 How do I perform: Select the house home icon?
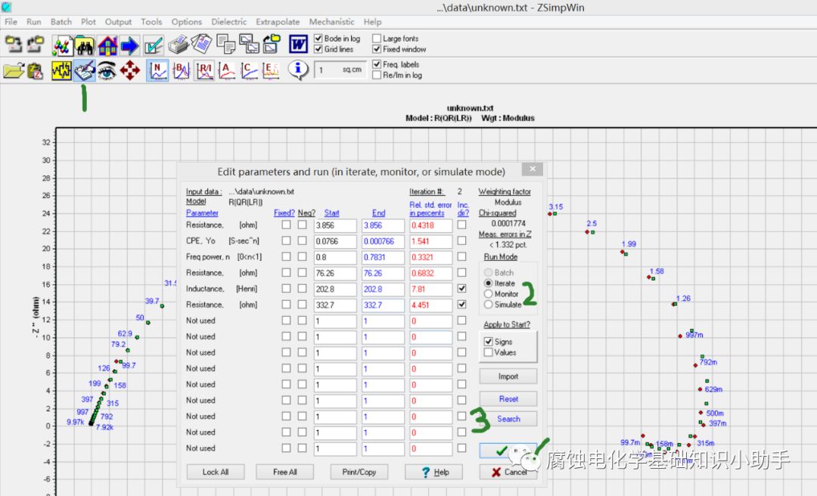[x=107, y=46]
